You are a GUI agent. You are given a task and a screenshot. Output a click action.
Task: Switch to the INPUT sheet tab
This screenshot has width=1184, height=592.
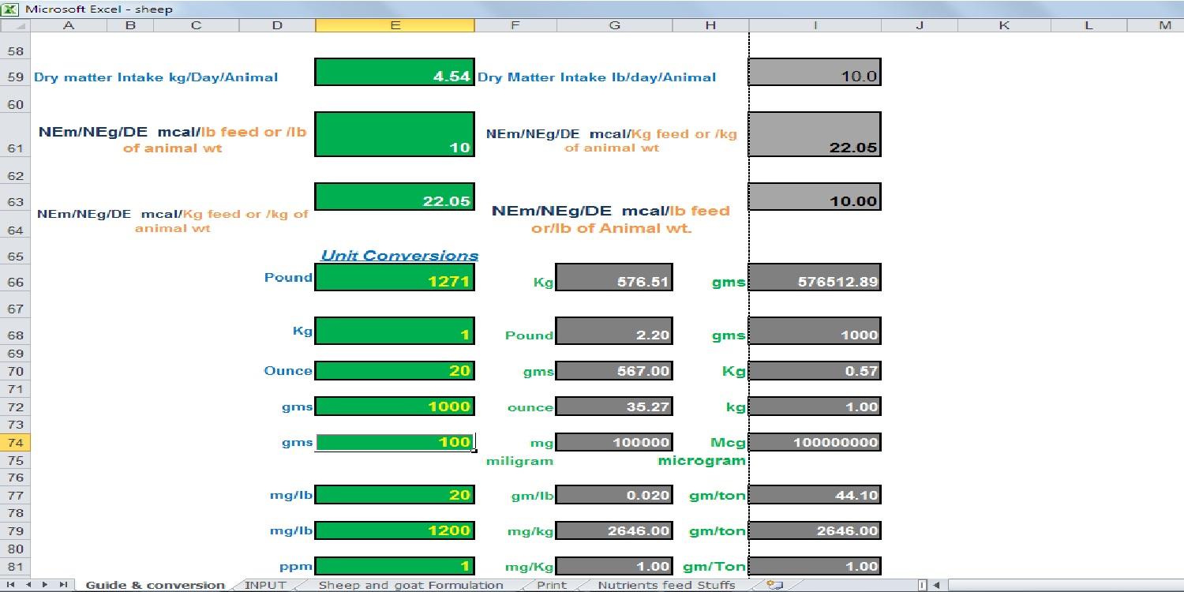264,585
